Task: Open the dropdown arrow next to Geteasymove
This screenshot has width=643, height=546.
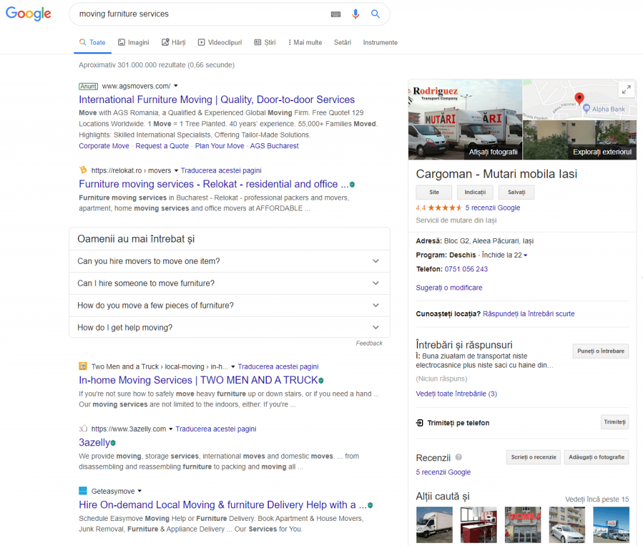Action: pos(140,491)
